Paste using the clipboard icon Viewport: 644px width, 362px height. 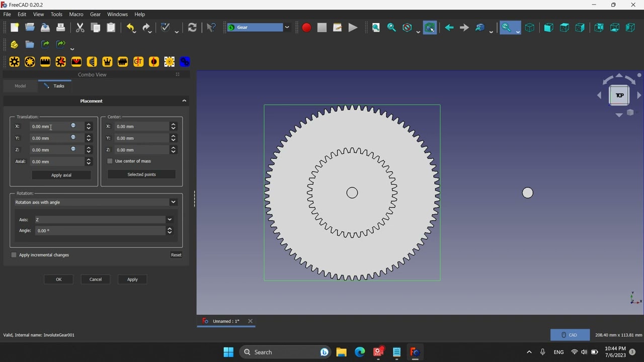pos(111,28)
